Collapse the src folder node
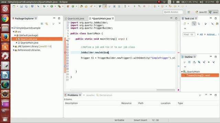220x123 pixels. (14, 32)
